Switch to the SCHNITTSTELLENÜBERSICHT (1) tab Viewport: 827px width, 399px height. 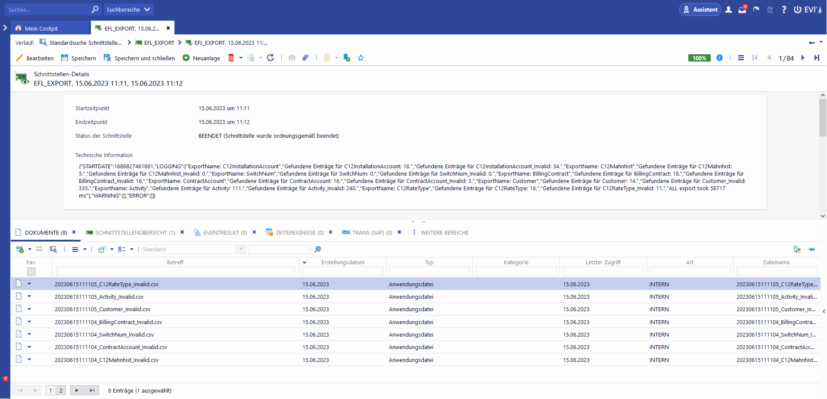[135, 233]
